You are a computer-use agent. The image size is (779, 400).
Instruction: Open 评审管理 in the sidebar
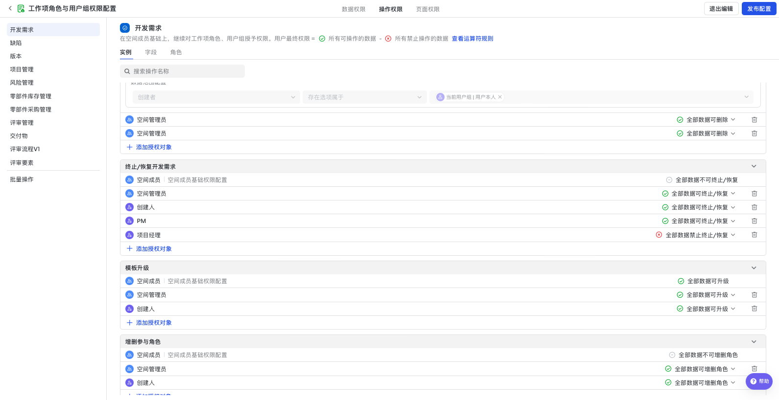[x=53, y=123]
